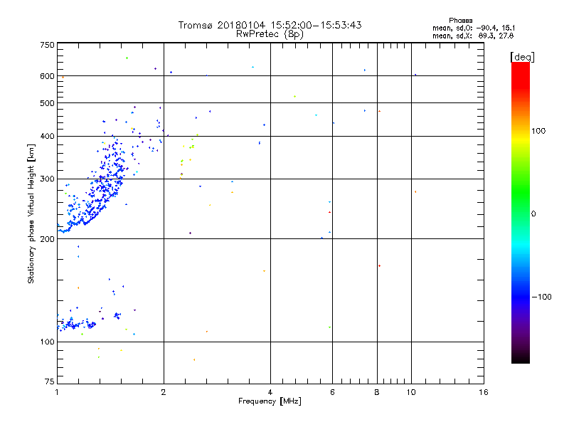
Task: Click the x-axis tick label '8'
Action: (x=377, y=392)
